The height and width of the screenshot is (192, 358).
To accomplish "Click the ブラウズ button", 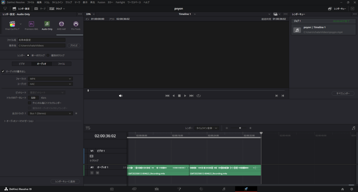I will 73,45.
